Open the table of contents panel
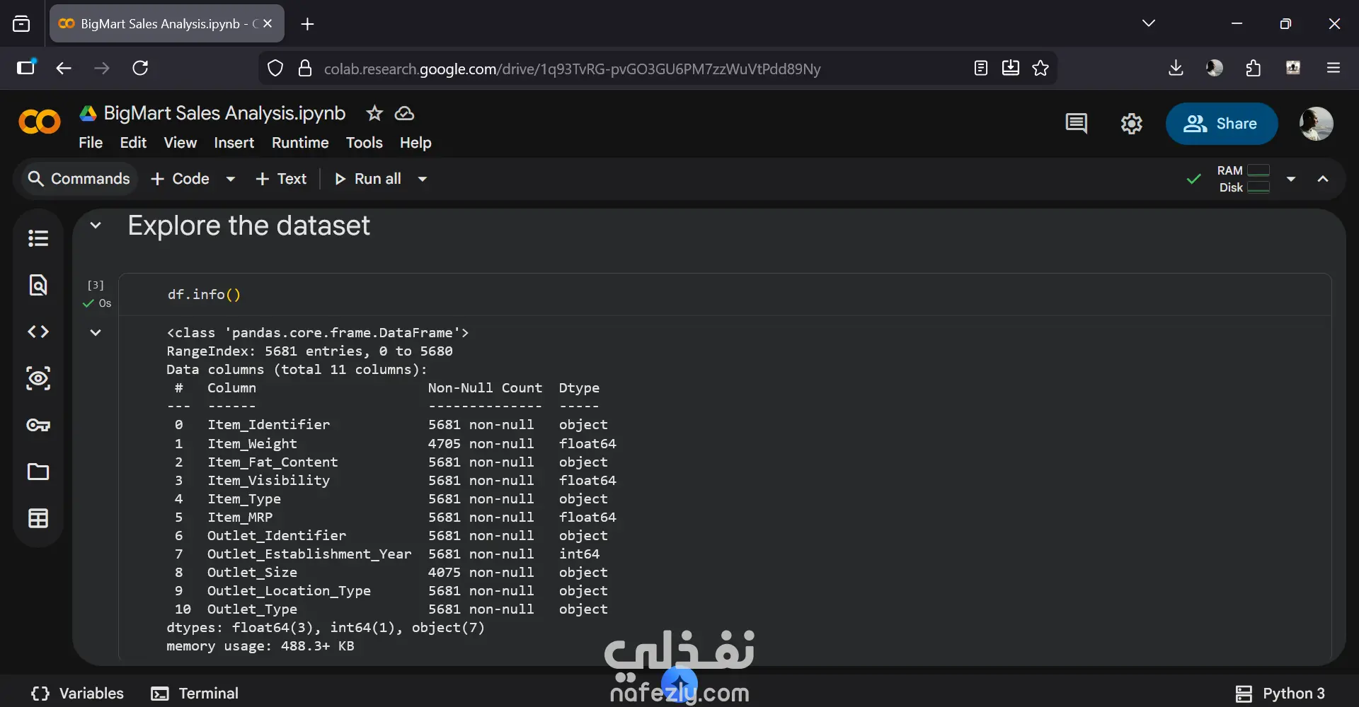Image resolution: width=1359 pixels, height=707 pixels. (x=38, y=238)
